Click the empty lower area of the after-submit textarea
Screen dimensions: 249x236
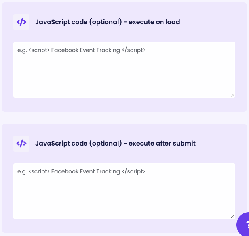point(124,201)
